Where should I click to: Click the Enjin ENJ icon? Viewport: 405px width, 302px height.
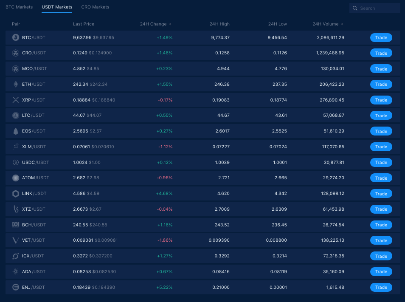16,287
